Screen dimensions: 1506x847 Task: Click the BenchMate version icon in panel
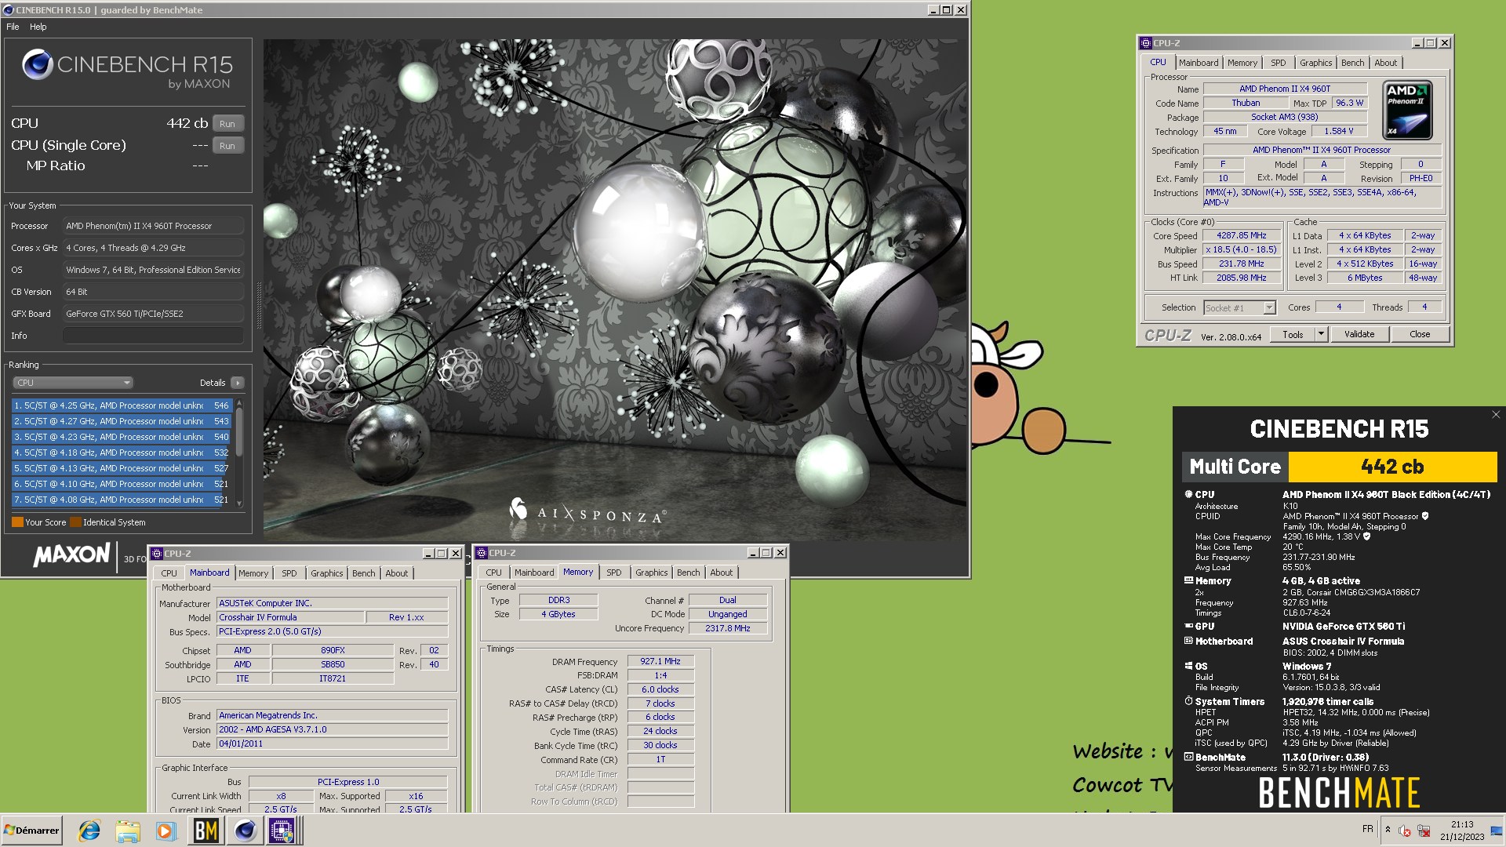pyautogui.click(x=1188, y=757)
